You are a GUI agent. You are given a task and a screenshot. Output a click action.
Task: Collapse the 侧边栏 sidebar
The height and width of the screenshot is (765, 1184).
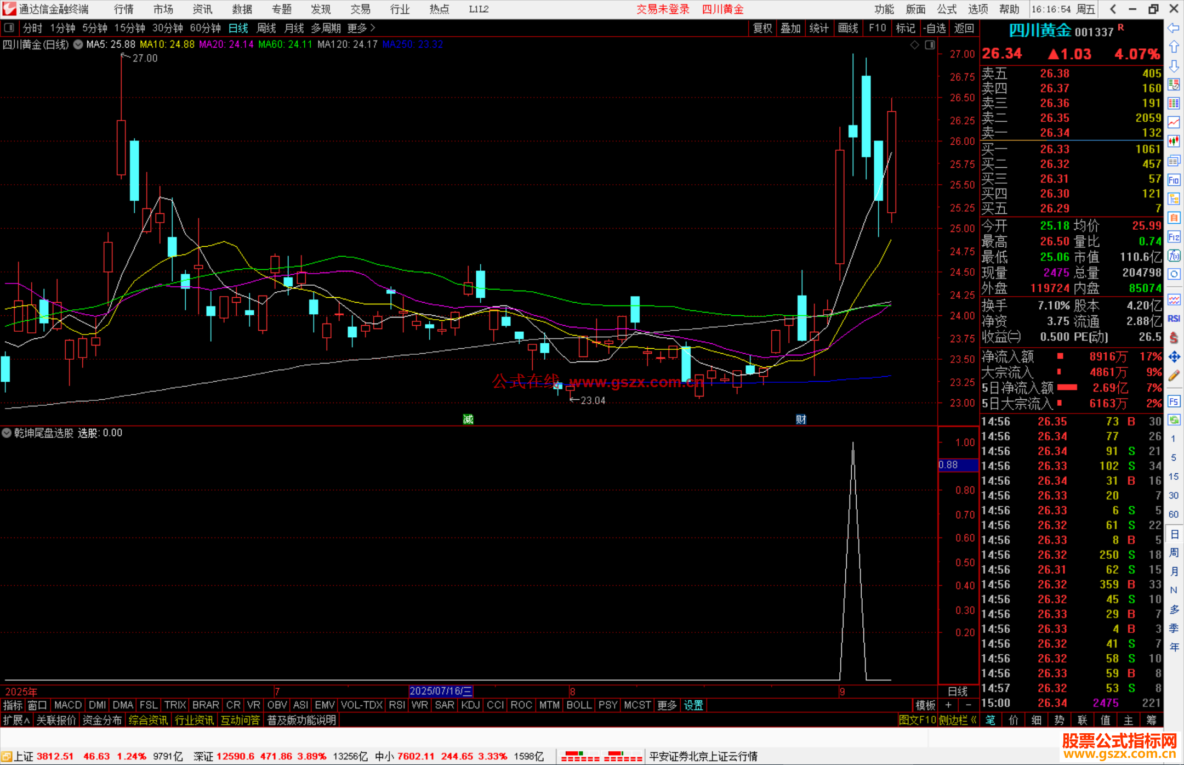tap(958, 720)
